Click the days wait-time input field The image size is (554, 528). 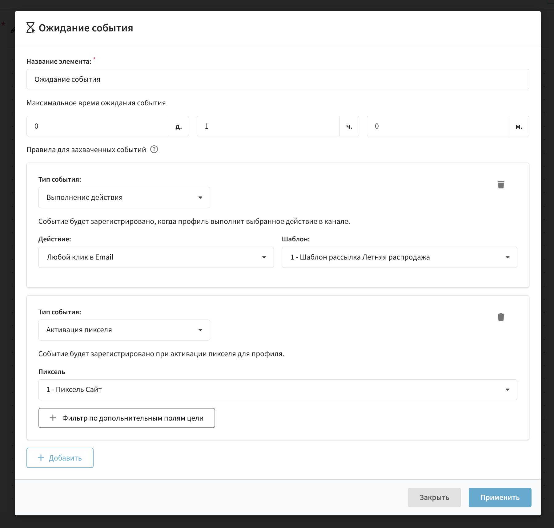pos(98,126)
